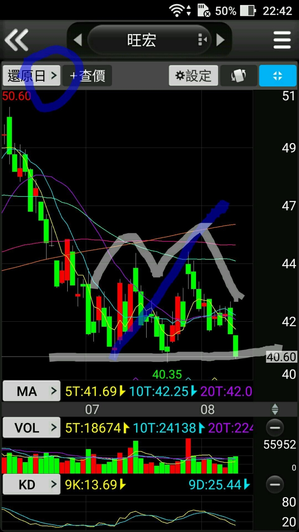Tap the double-chevron back icon
Image resolution: width=299 pixels, height=532 pixels.
click(17, 40)
